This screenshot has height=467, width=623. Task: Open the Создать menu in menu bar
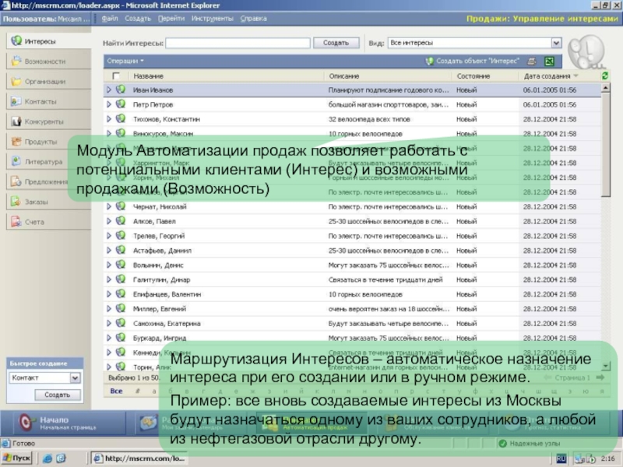click(x=138, y=19)
